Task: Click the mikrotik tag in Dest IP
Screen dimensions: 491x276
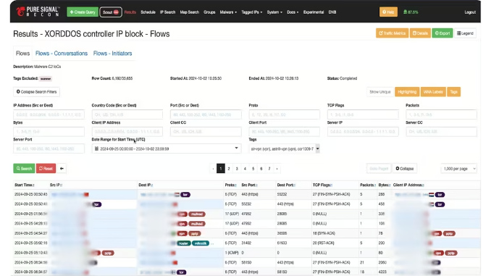Action: [201, 243]
